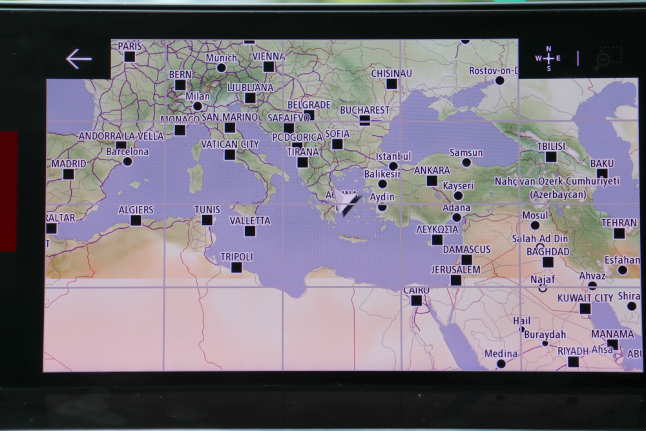Select the MADRID label on map
The height and width of the screenshot is (431, 646).
click(68, 164)
